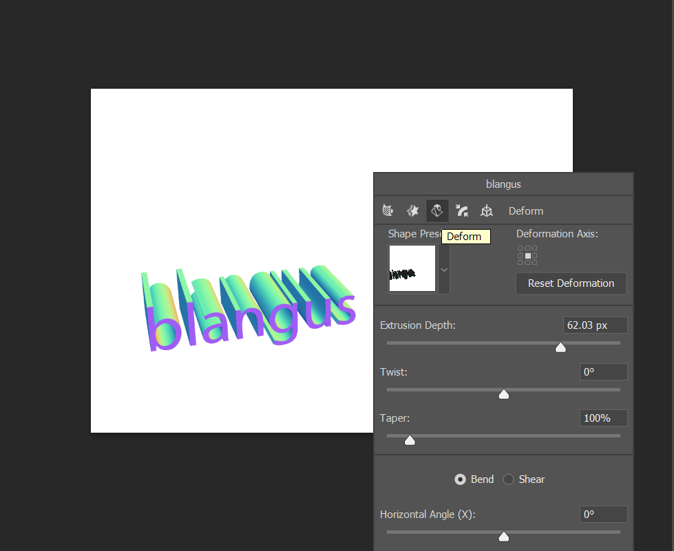The image size is (674, 551).
Task: Open the Materials star icon section
Action: point(412,210)
